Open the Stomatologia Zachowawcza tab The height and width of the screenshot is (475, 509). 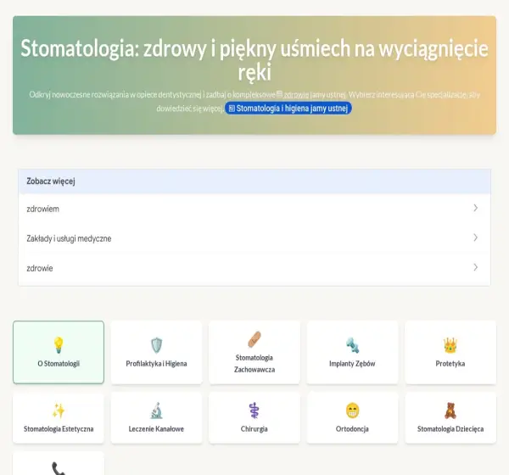(x=255, y=352)
